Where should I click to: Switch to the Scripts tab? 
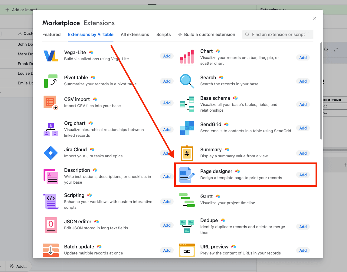163,34
